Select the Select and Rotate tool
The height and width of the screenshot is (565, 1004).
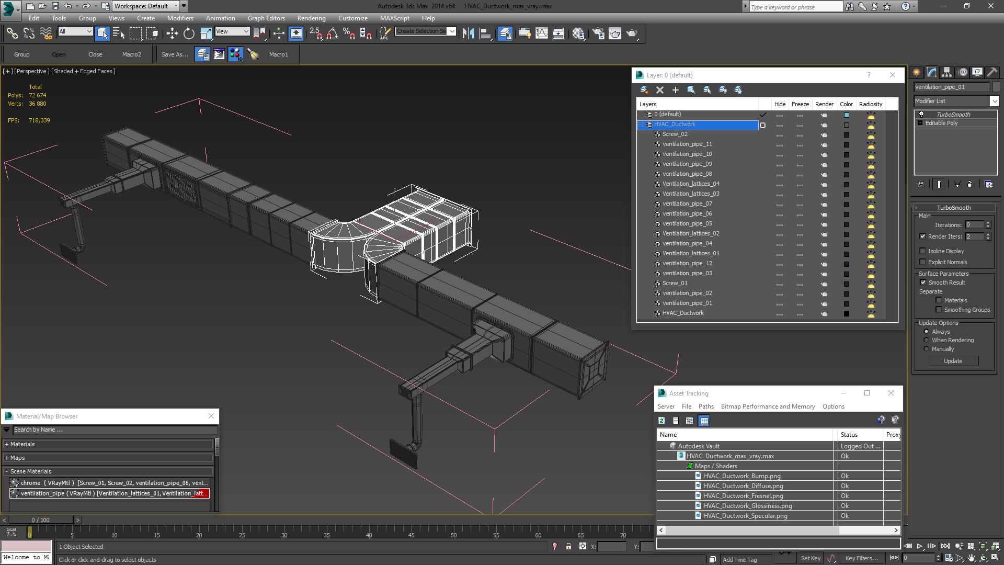point(189,33)
